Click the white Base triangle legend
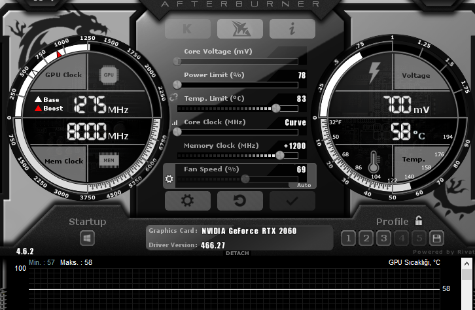475x310 pixels. [38, 99]
